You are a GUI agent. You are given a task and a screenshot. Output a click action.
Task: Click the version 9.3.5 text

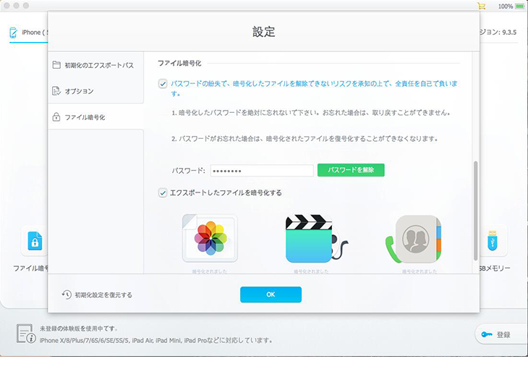tap(498, 32)
